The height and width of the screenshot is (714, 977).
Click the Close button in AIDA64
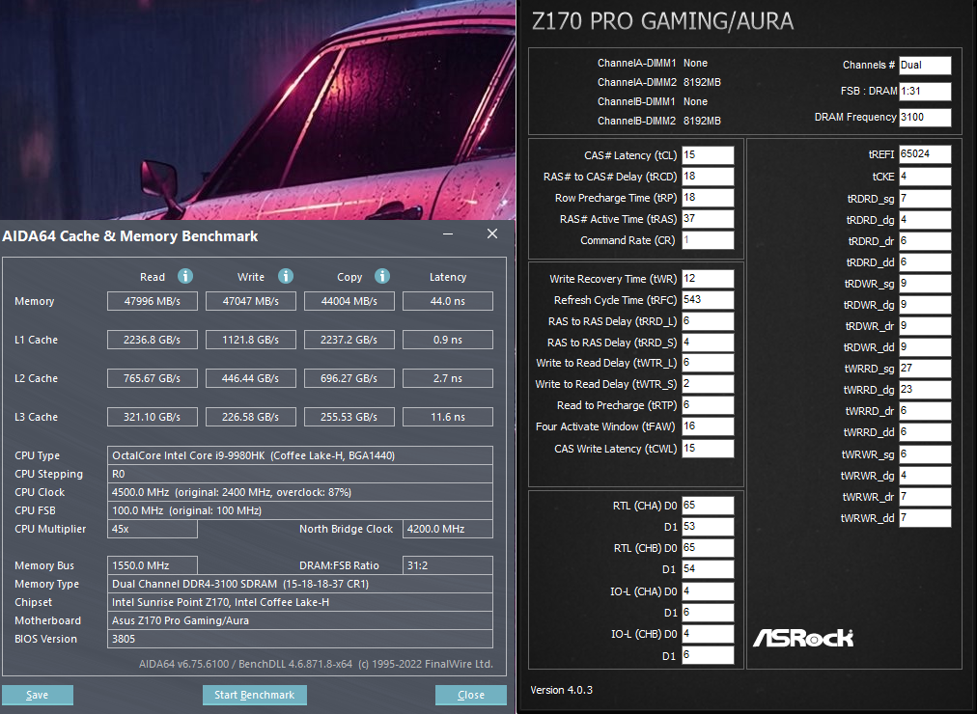(x=470, y=695)
